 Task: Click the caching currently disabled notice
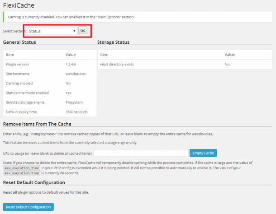[71, 17]
